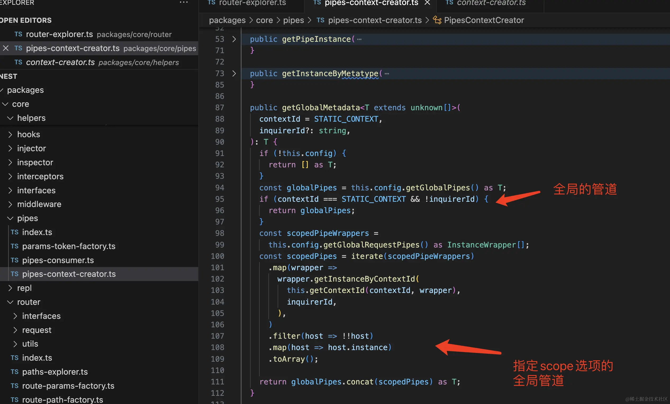Click toArray call on line 109
The height and width of the screenshot is (404, 670).
coord(289,359)
